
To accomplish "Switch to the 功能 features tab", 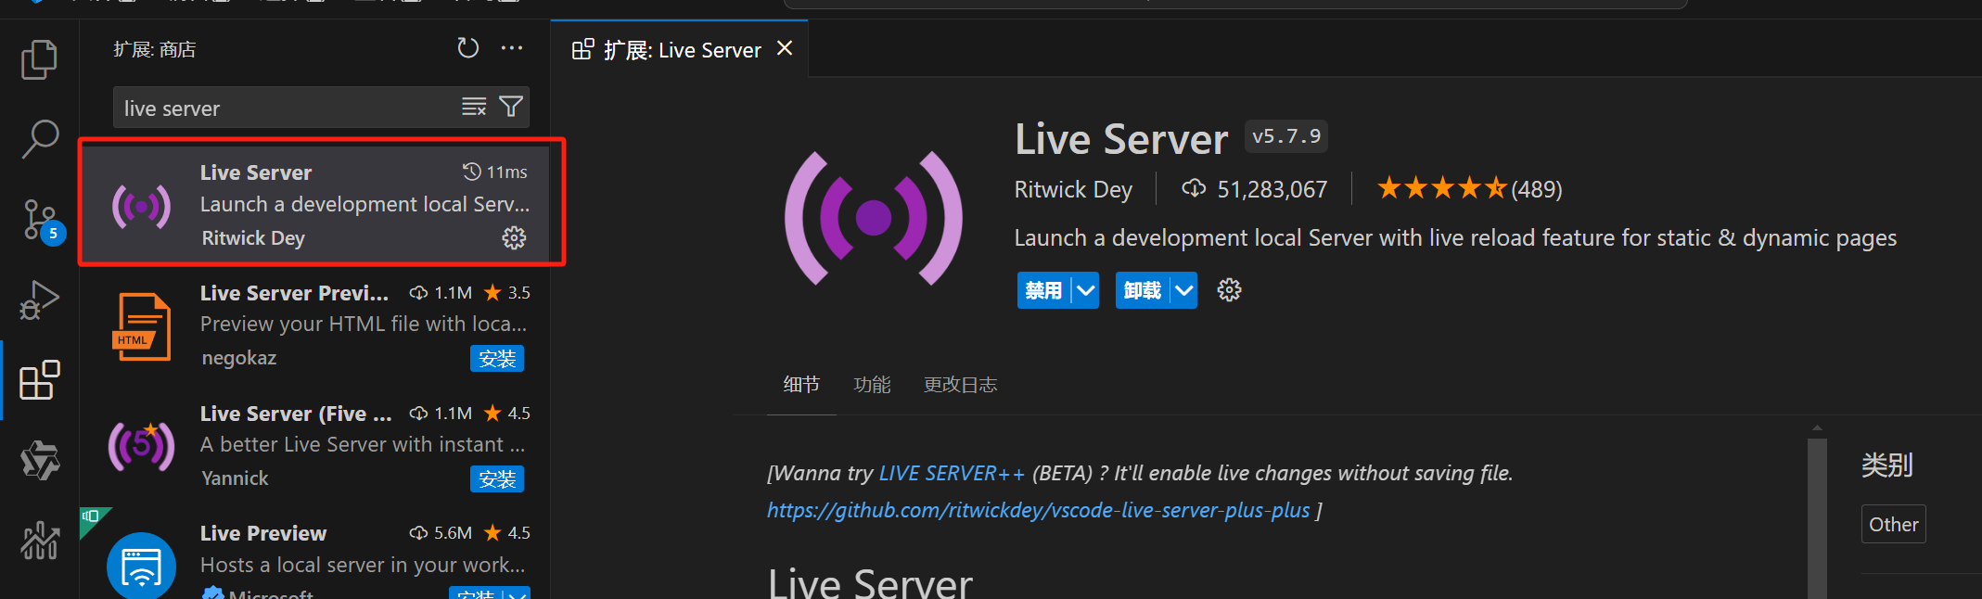I will (872, 385).
